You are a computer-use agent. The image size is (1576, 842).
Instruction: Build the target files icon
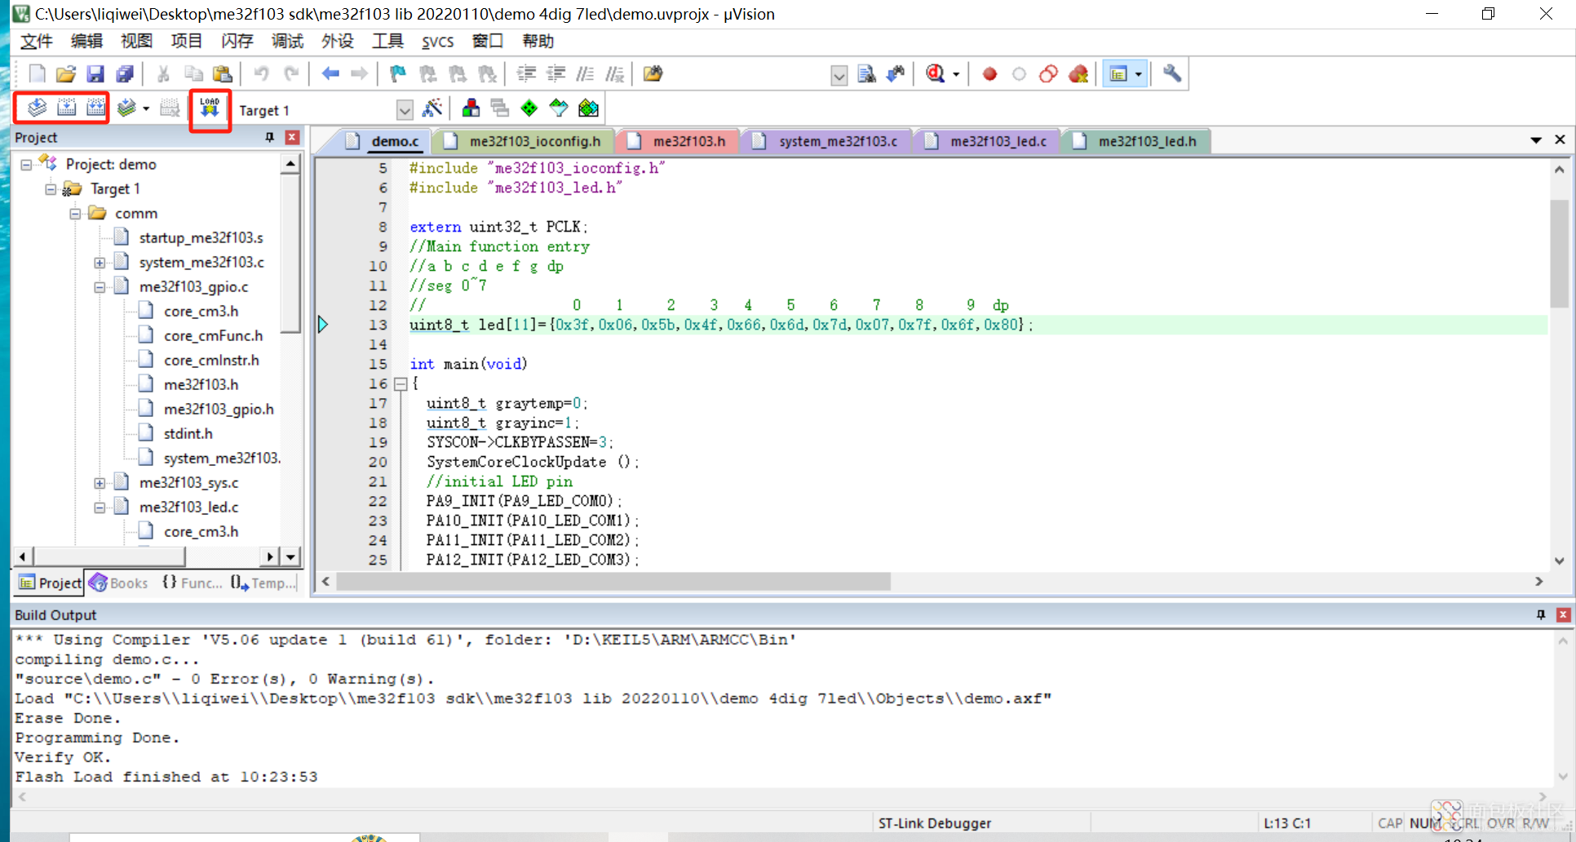pos(66,108)
